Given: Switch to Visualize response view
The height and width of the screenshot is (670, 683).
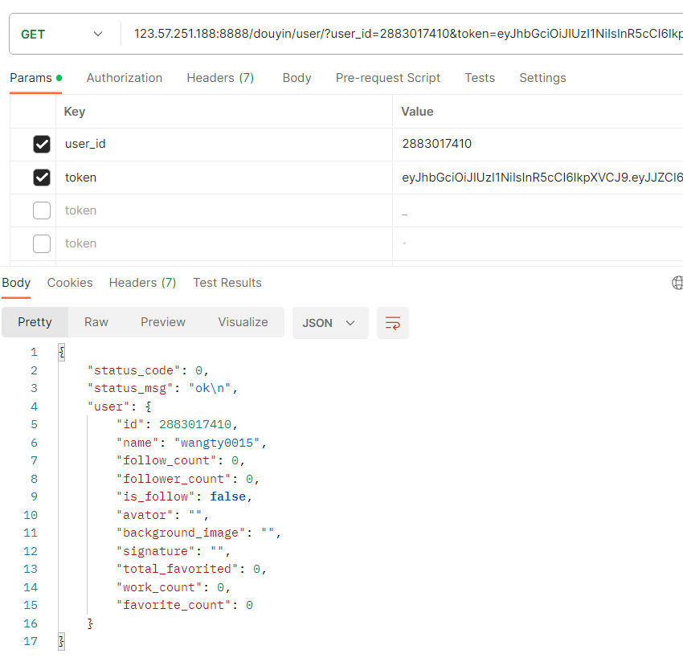Looking at the screenshot, I should coord(243,322).
